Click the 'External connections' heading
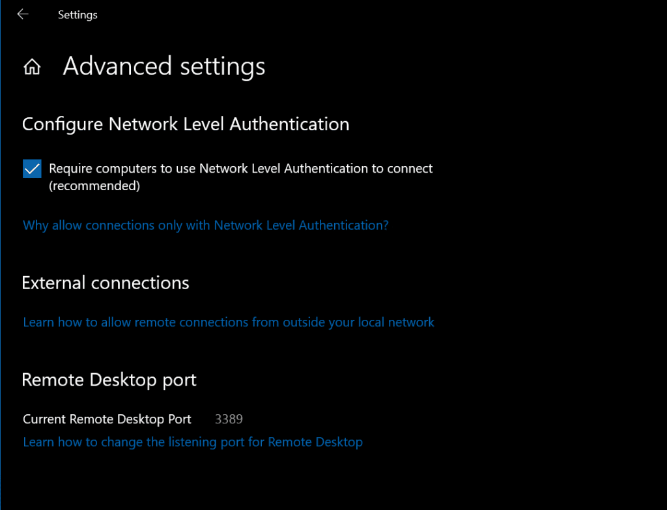Screen dimensions: 667x510 (106, 283)
